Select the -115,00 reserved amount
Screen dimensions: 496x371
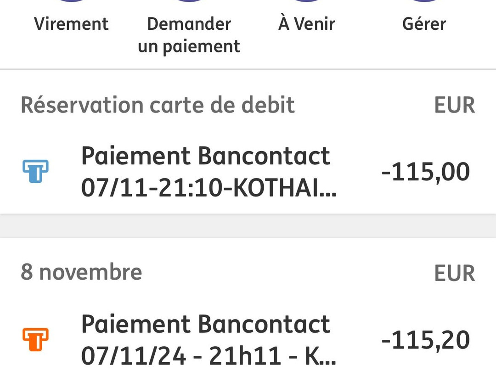coord(425,172)
